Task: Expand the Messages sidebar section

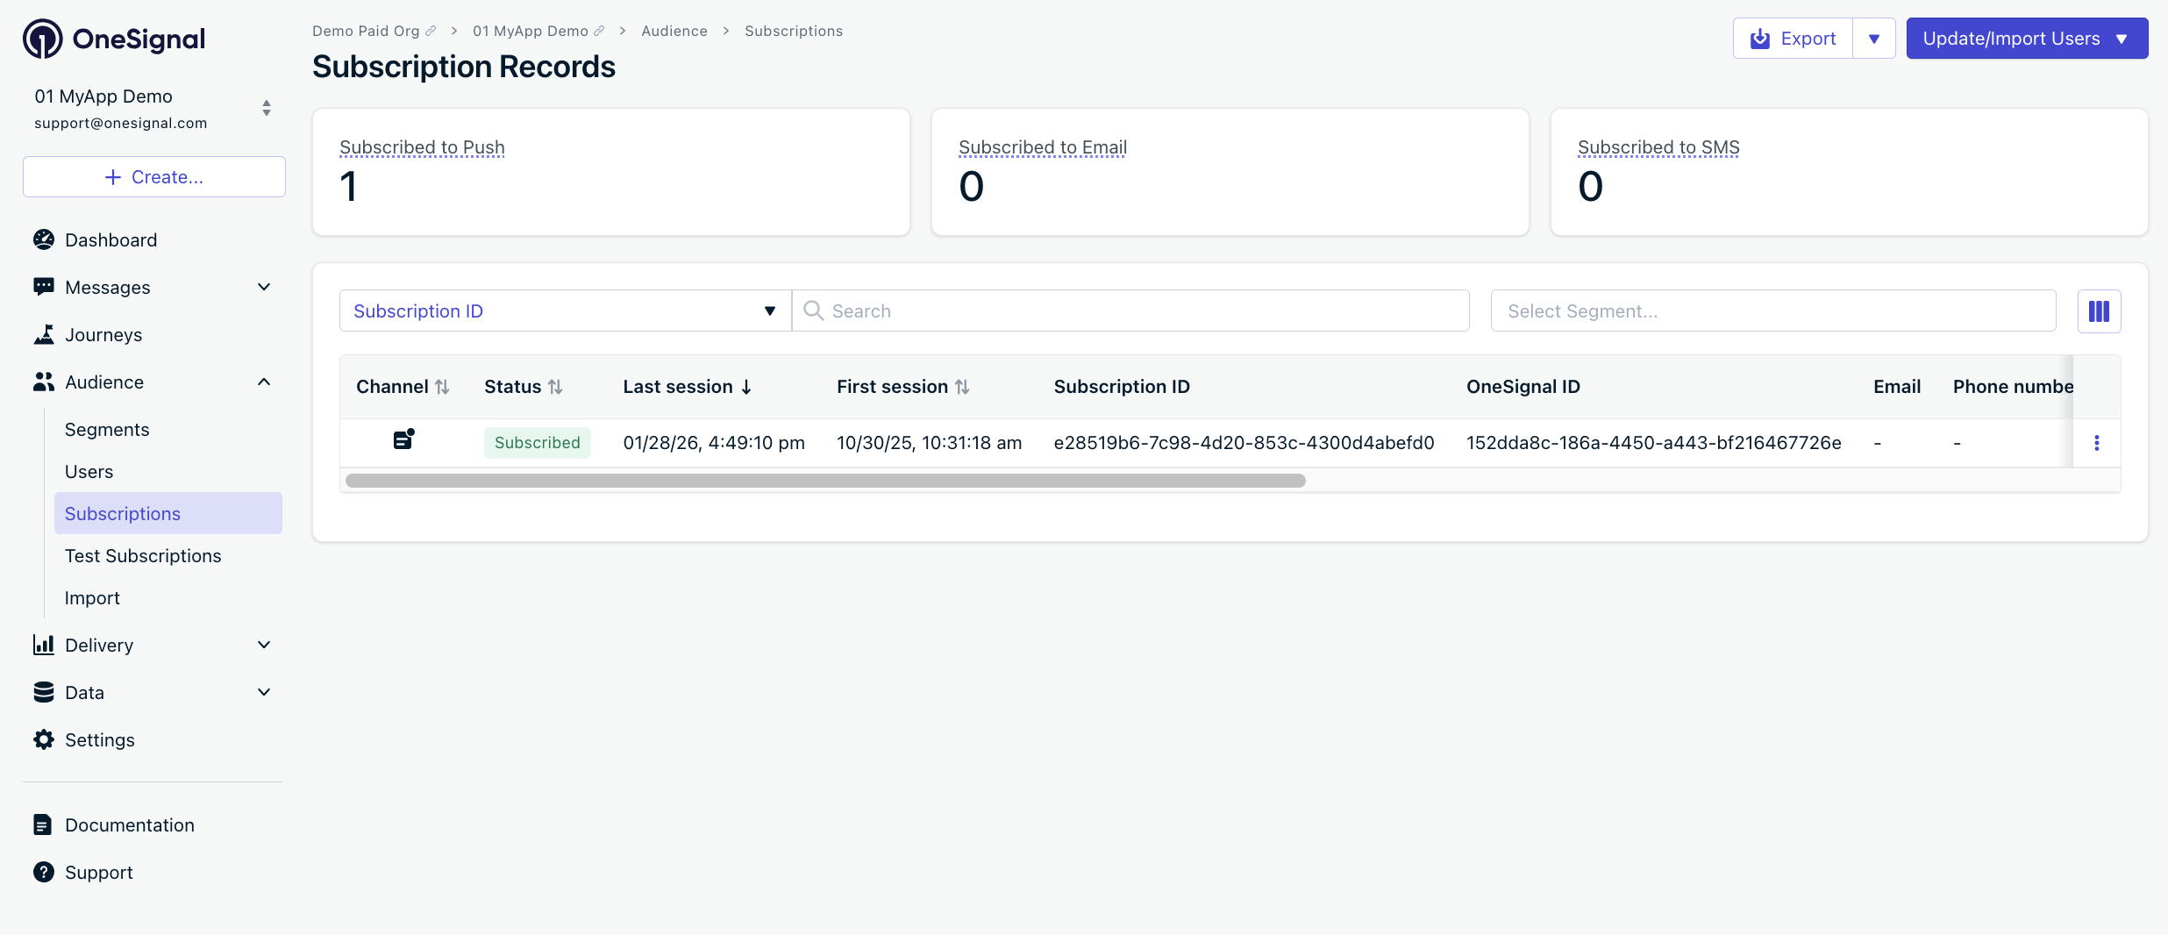Action: click(x=263, y=287)
